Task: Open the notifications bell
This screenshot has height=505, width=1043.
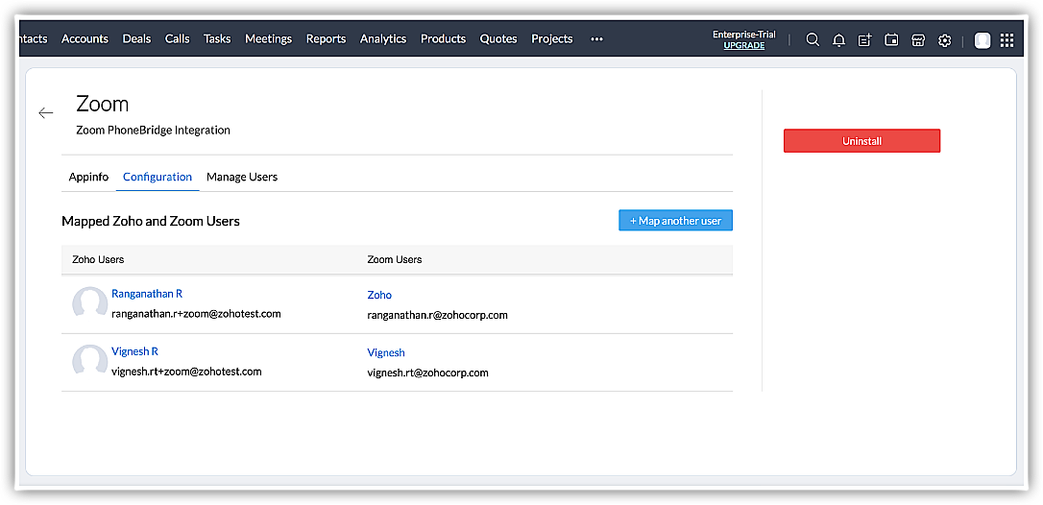Action: point(838,40)
